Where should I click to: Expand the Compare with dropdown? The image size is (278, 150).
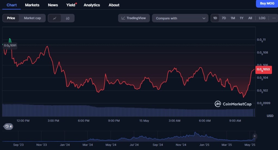coord(180,18)
